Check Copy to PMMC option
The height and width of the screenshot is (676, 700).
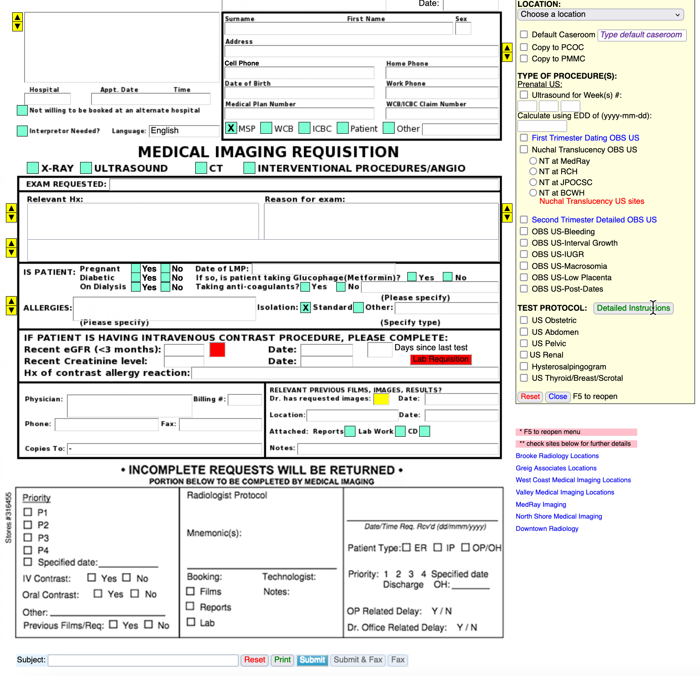[524, 59]
